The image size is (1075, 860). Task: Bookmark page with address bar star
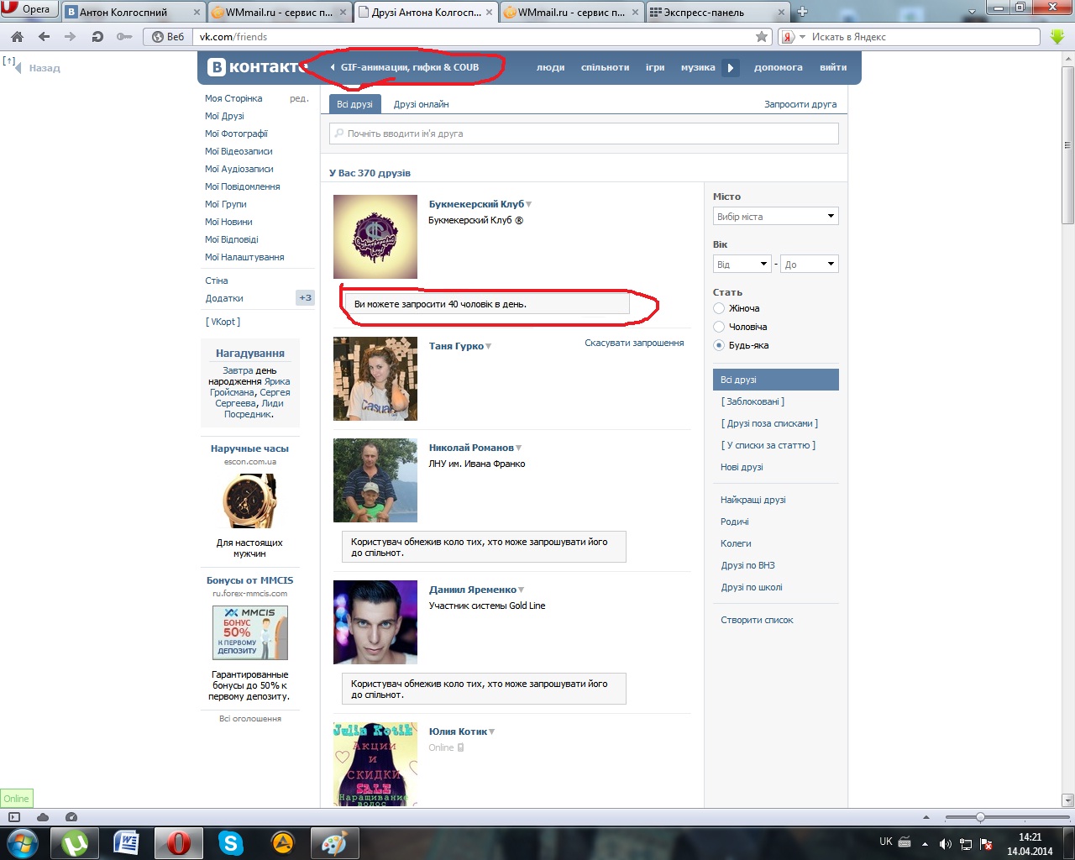(x=762, y=37)
